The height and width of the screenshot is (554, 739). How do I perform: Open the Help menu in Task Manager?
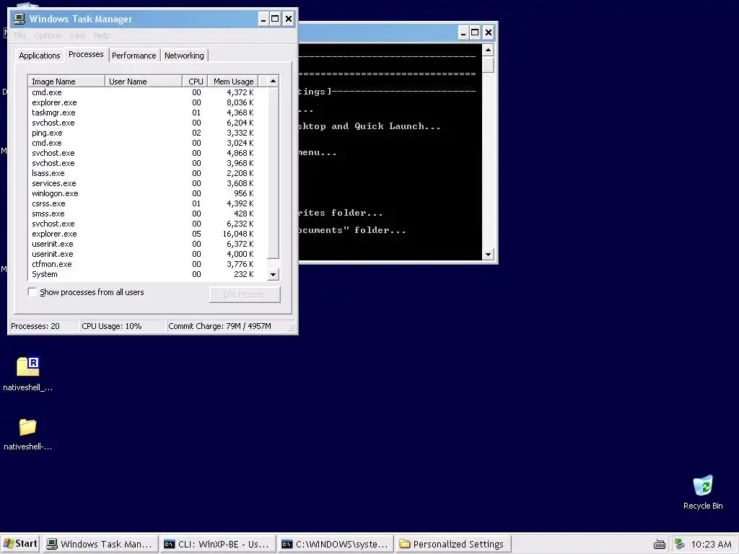click(101, 35)
